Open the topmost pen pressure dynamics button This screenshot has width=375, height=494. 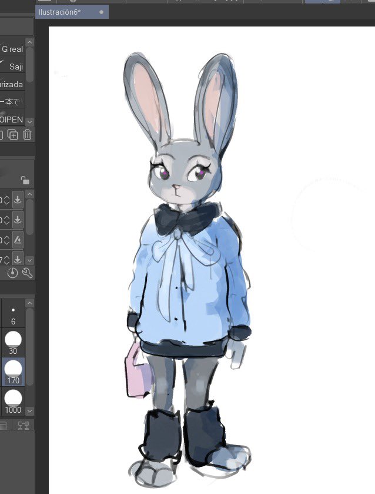coord(18,200)
